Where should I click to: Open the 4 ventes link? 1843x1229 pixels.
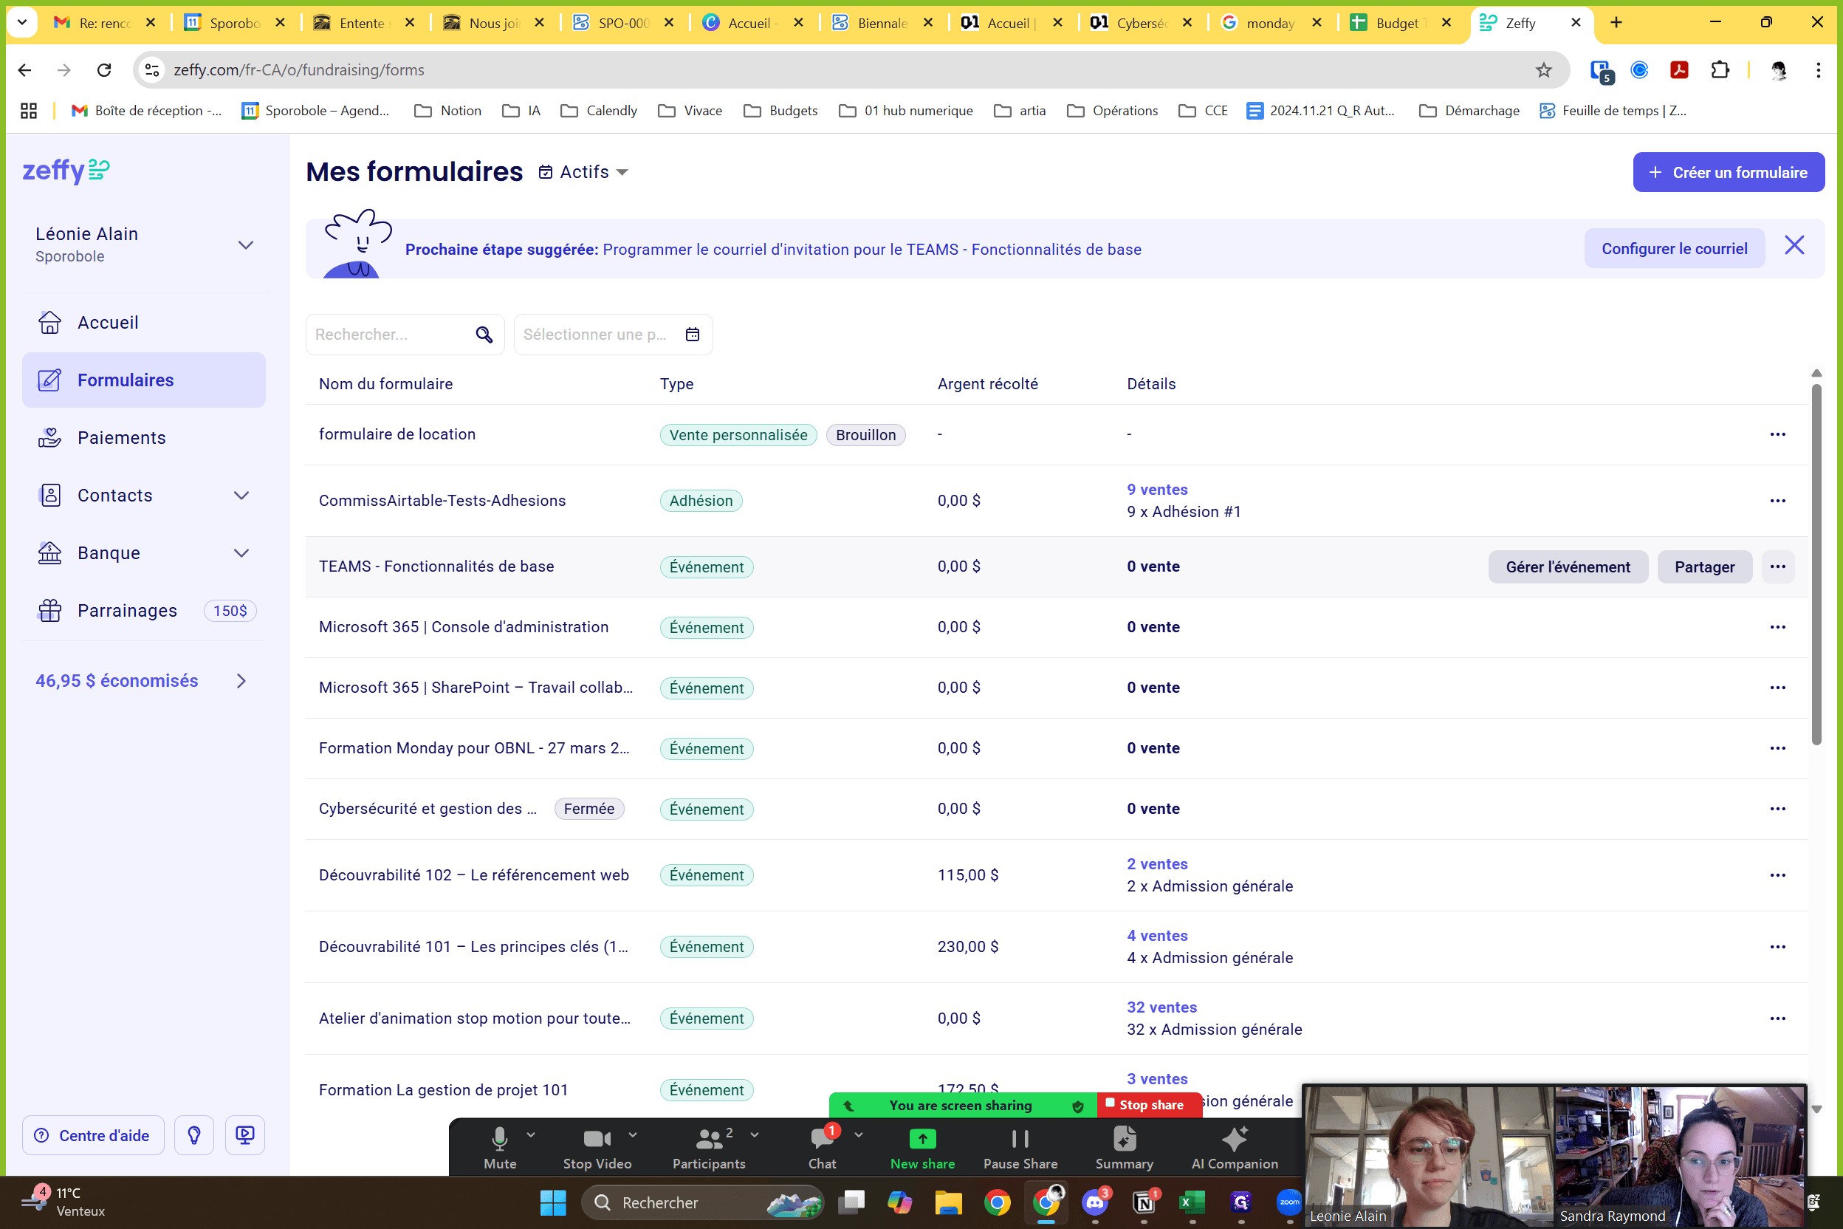(1156, 936)
